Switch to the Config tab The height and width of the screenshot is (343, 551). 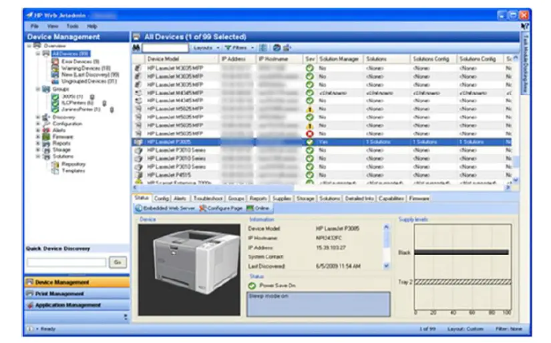click(x=162, y=198)
